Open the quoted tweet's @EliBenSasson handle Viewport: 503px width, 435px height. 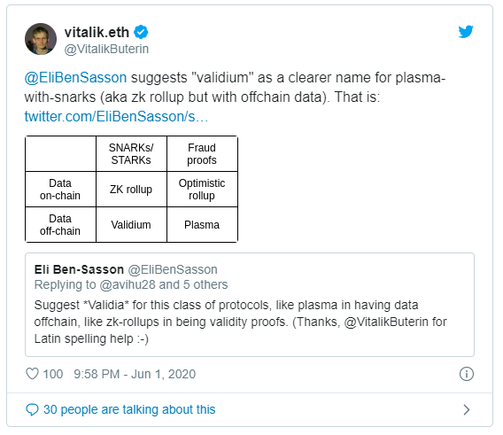[173, 269]
